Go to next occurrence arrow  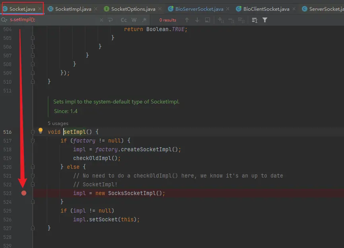point(197,20)
